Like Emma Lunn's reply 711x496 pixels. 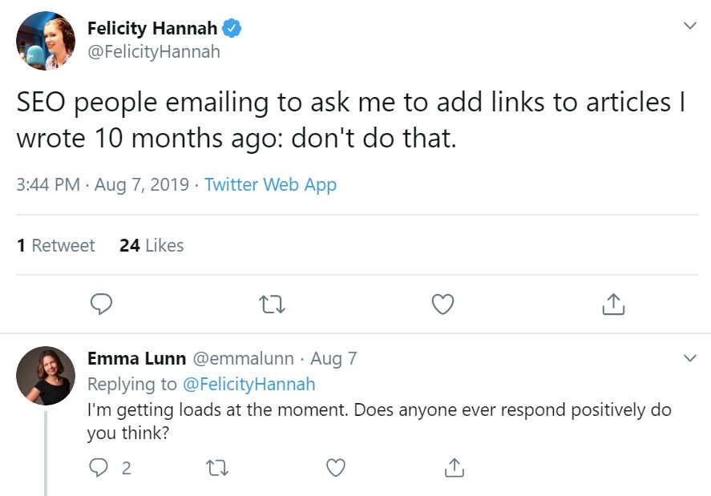click(336, 467)
